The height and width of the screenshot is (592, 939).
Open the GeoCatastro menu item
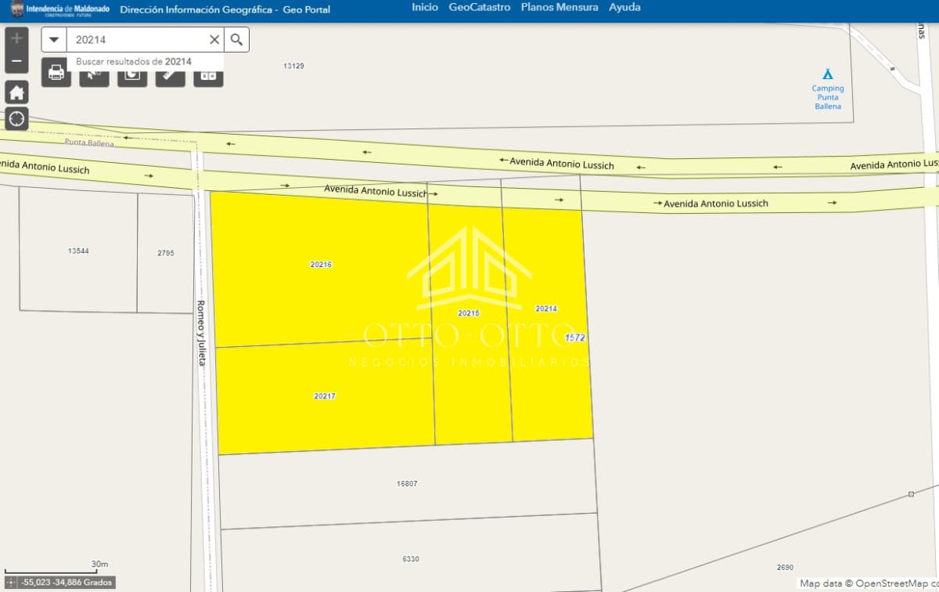[480, 7]
